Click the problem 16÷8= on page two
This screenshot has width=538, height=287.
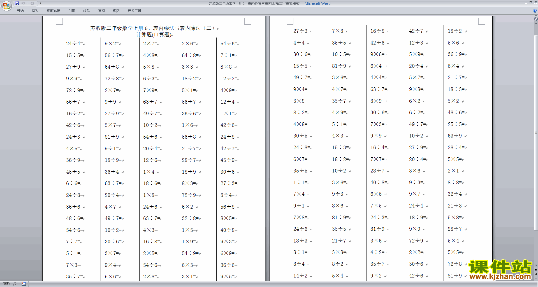click(379, 31)
